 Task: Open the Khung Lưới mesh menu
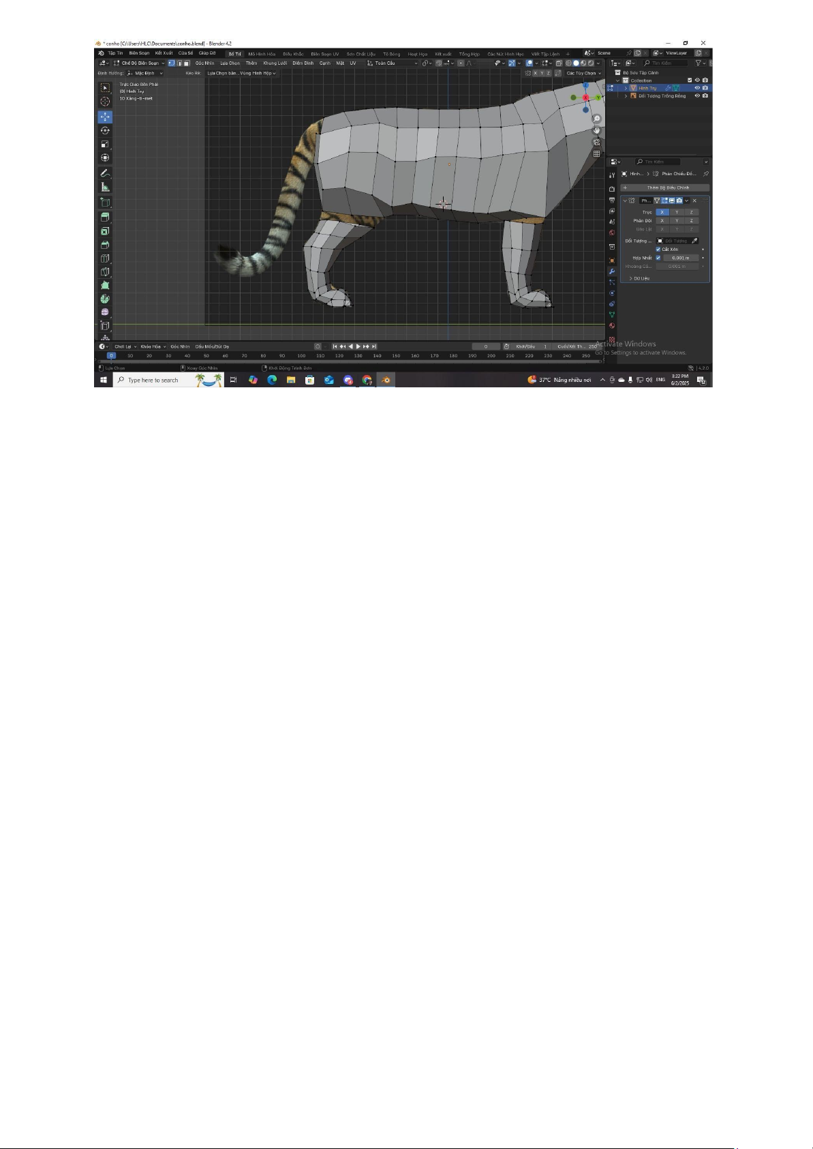click(275, 63)
